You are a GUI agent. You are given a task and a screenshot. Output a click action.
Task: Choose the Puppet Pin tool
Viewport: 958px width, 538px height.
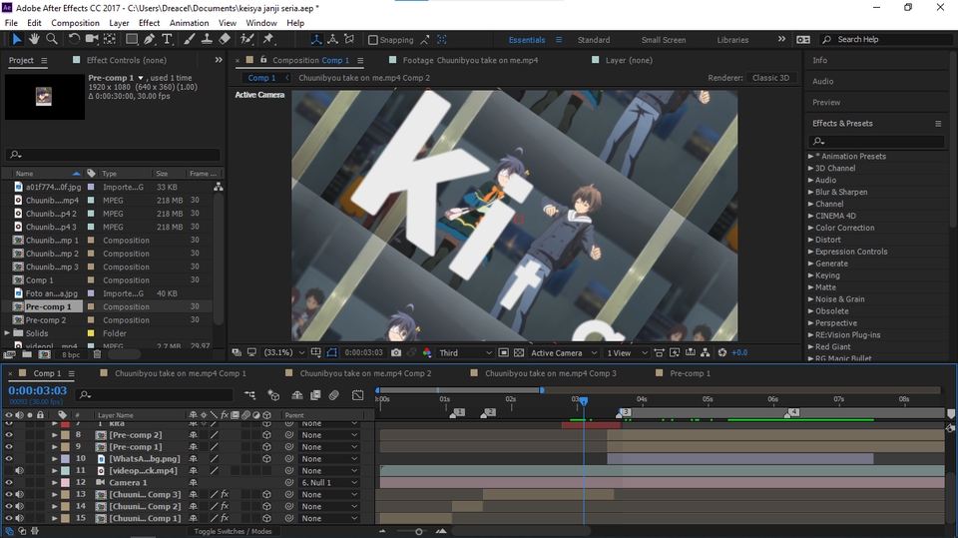[268, 40]
